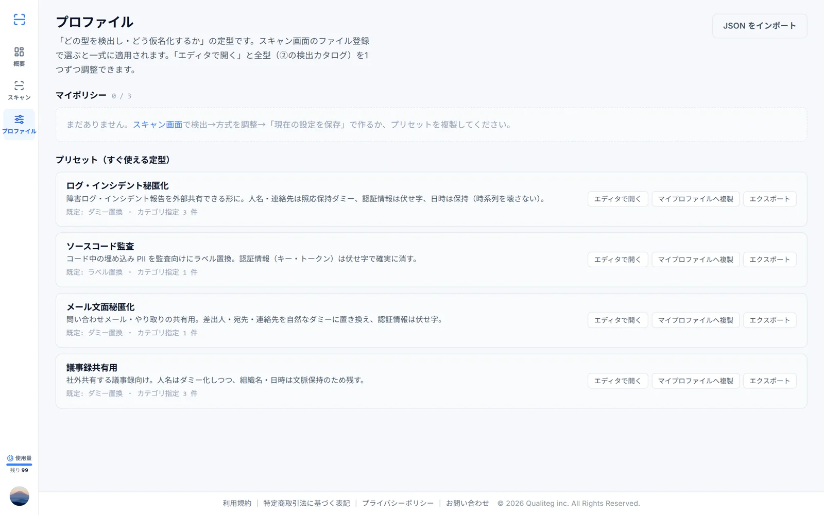The height and width of the screenshot is (515, 824).
Task: Click the © 2026 Qualiteg inc. copyright text
Action: pos(569,503)
